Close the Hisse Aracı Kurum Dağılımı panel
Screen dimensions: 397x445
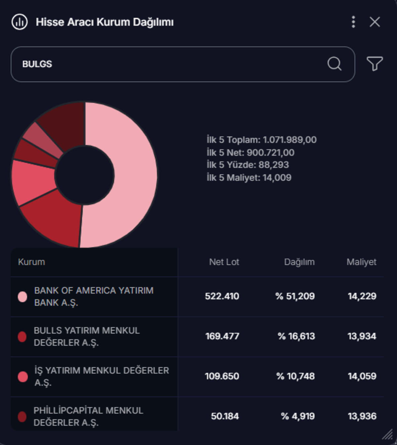coord(375,22)
